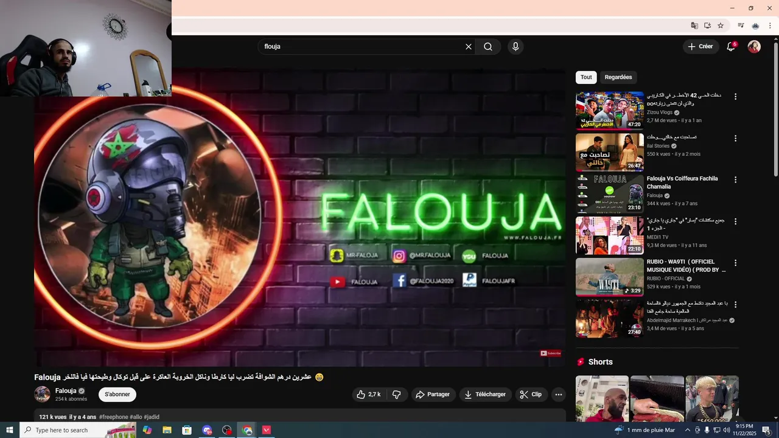
Task: Open options for Abdelmajid Marrakech video
Action: pos(735,305)
